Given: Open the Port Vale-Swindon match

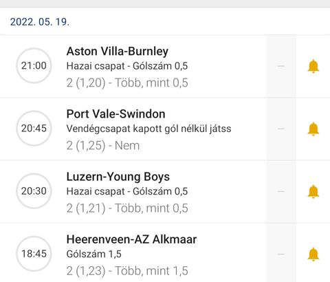Looking at the screenshot, I should [115, 114].
